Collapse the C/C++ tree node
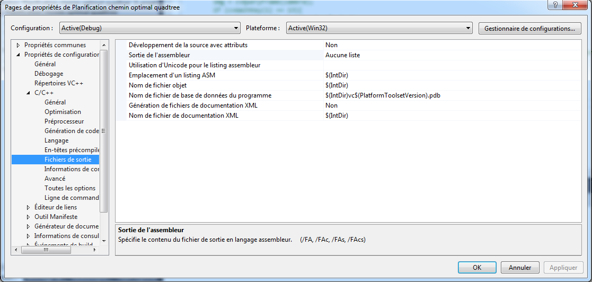 [29, 93]
